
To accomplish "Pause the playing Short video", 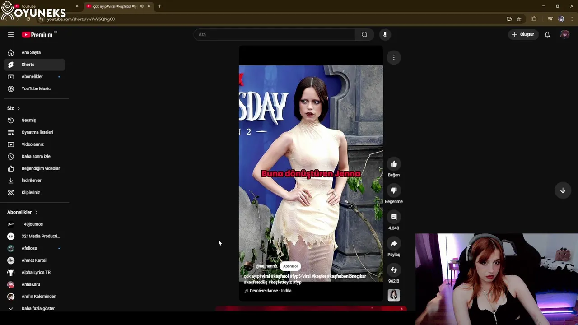I will (311, 173).
